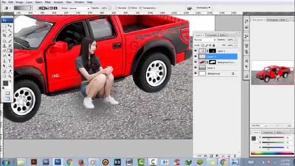Viewport: 295px width, 166px height.
Task: Click the color spectrum ramp in Color panel
Action: point(272,154)
